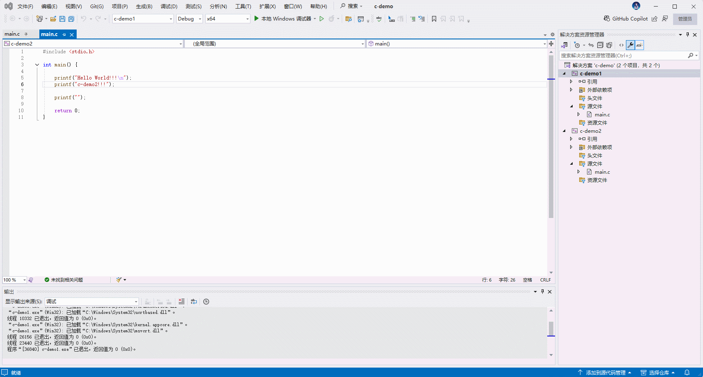Viewport: 703px width, 377px height.
Task: Open the 生成(B) Build menu
Action: pos(144,7)
